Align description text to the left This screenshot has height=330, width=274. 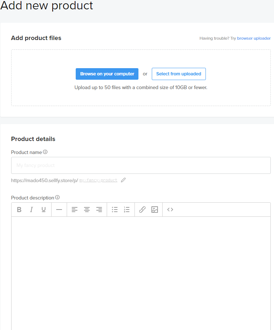pos(75,210)
